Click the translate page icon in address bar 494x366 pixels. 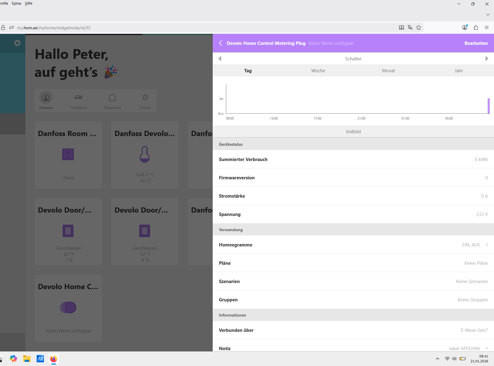tap(410, 28)
